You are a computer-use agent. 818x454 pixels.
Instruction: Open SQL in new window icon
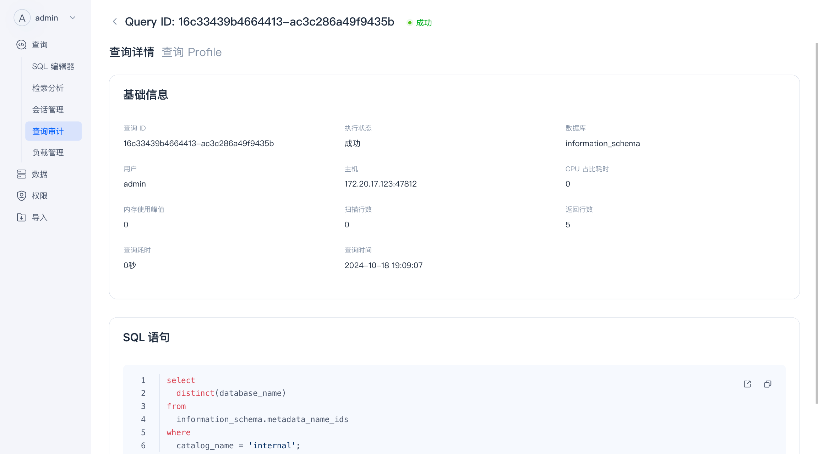(747, 384)
